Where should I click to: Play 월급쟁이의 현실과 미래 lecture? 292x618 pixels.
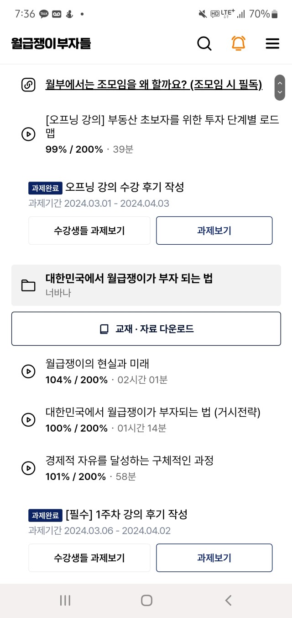click(x=28, y=371)
